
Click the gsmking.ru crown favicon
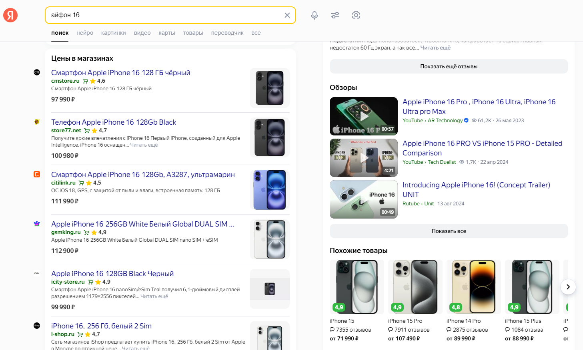coord(37,224)
